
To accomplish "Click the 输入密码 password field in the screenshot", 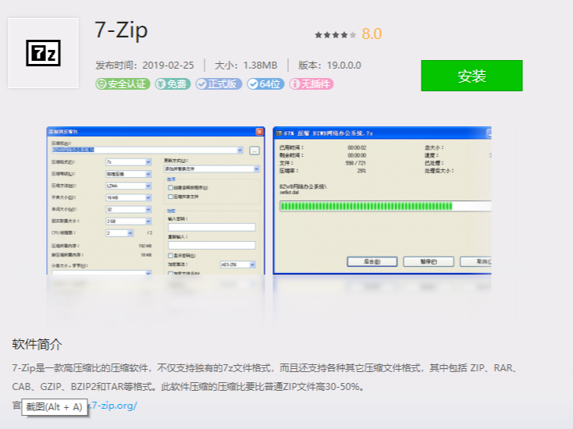I will tap(212, 228).
